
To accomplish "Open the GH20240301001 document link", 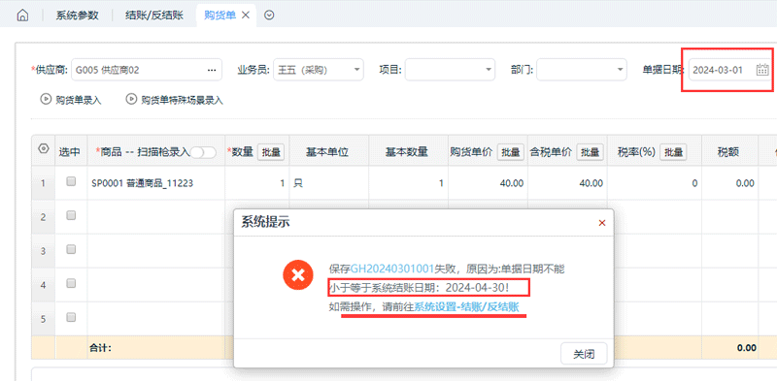I will [392, 270].
